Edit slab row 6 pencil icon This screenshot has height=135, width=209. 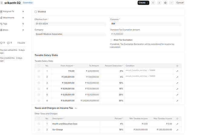coord(177,101)
